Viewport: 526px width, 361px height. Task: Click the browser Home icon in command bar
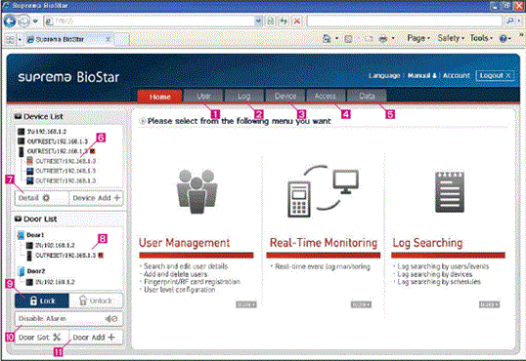point(327,39)
